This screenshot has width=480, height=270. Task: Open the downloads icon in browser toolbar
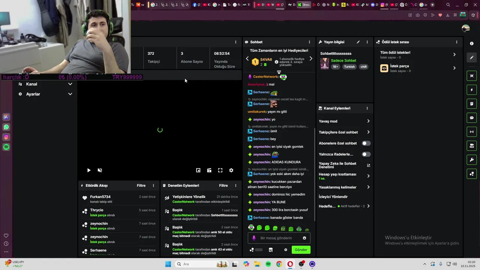448,15
